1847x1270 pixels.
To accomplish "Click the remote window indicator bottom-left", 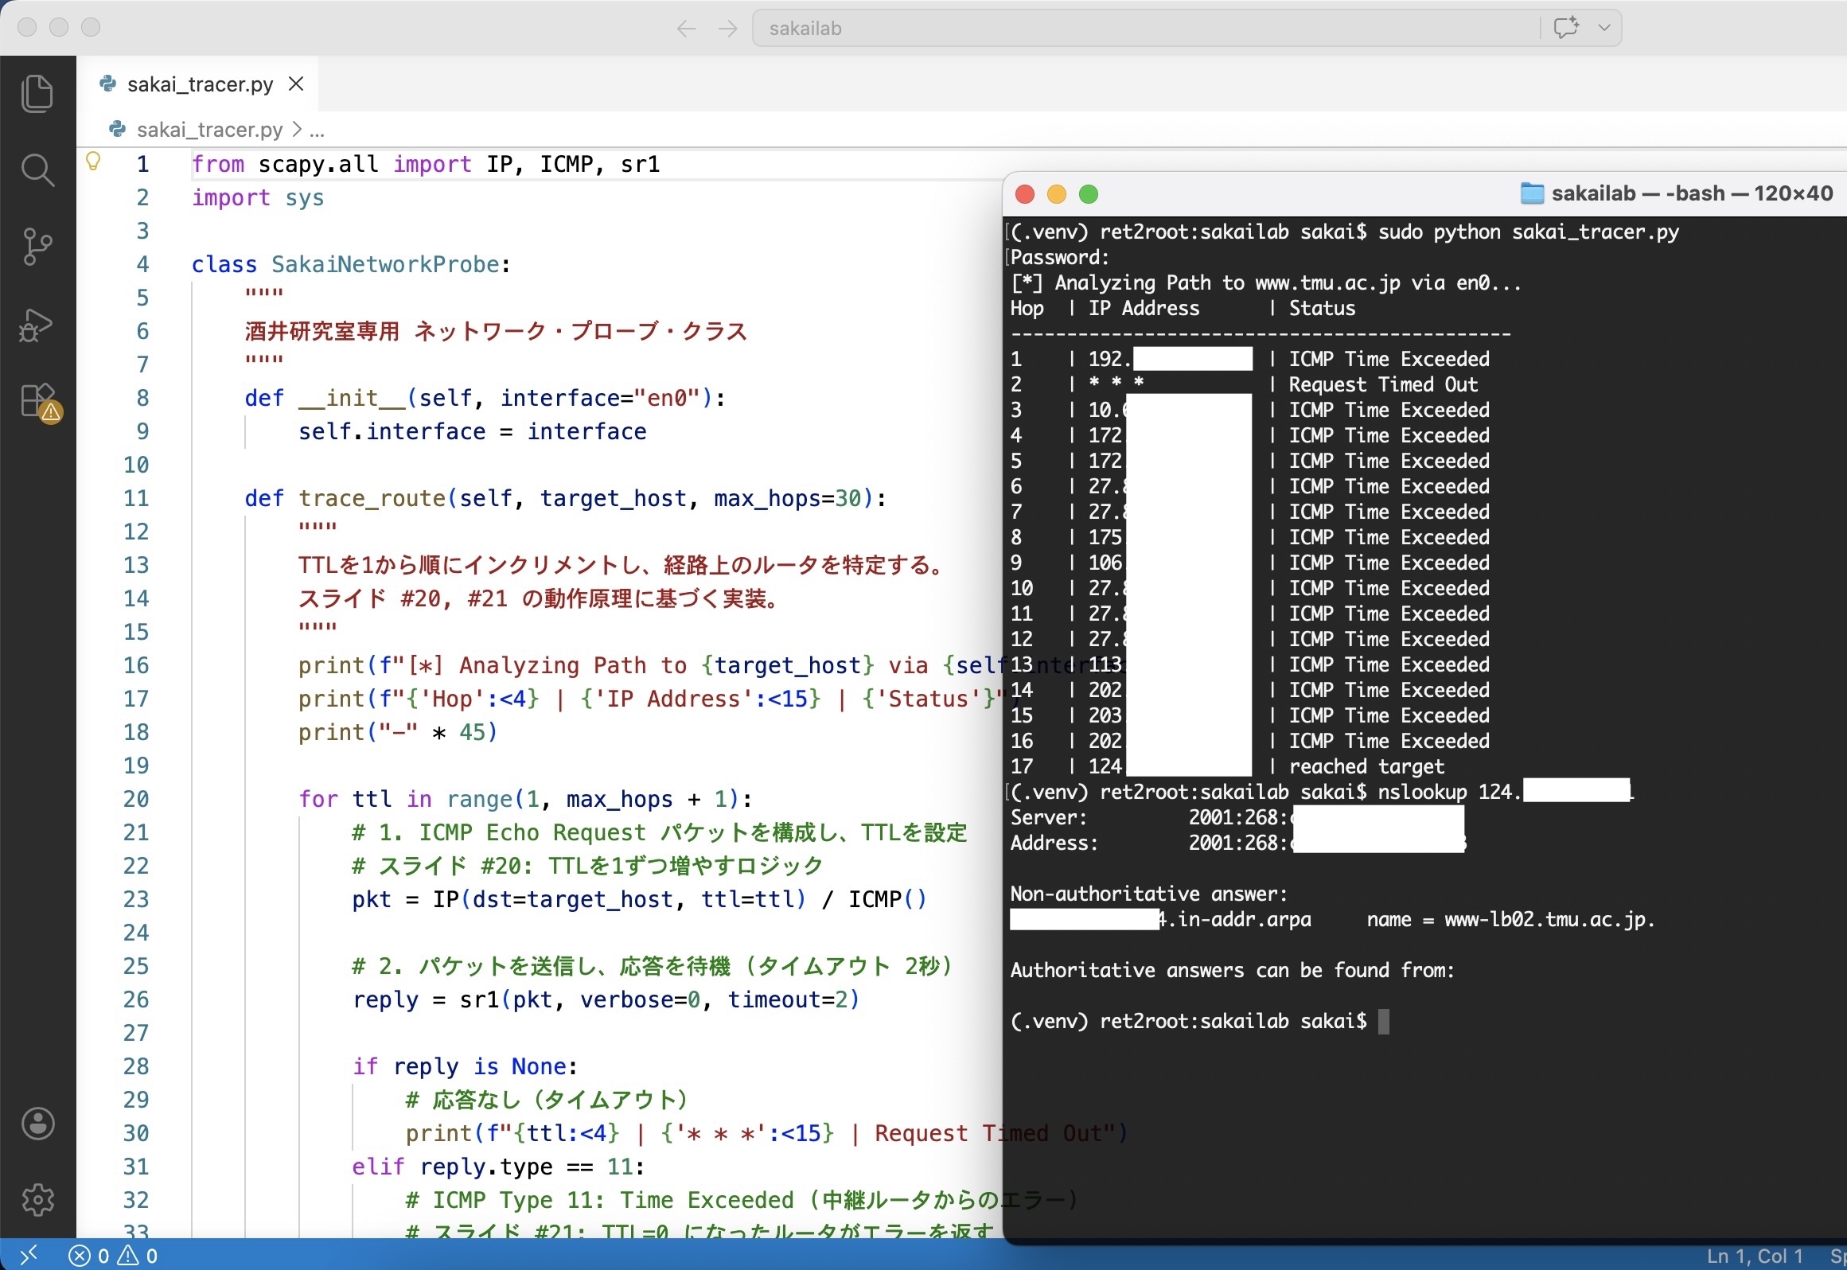I will pos(29,1255).
